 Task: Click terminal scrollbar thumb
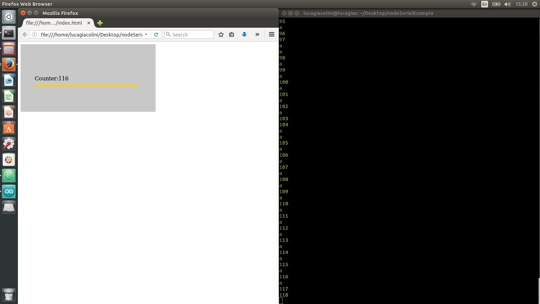(539, 290)
